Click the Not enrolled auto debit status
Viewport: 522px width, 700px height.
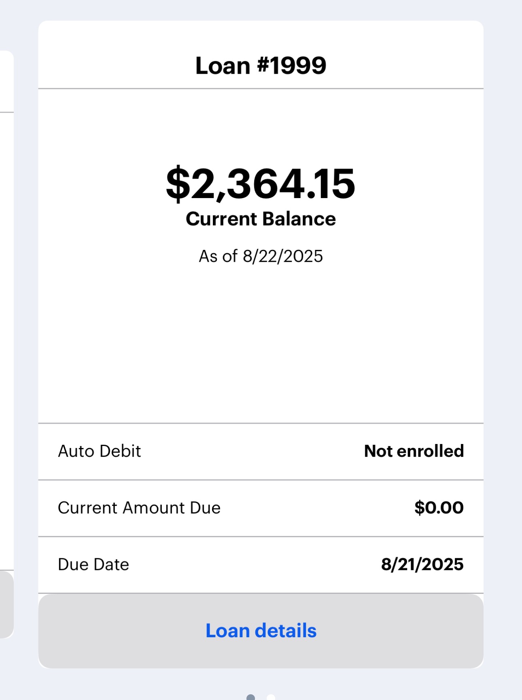click(x=414, y=451)
